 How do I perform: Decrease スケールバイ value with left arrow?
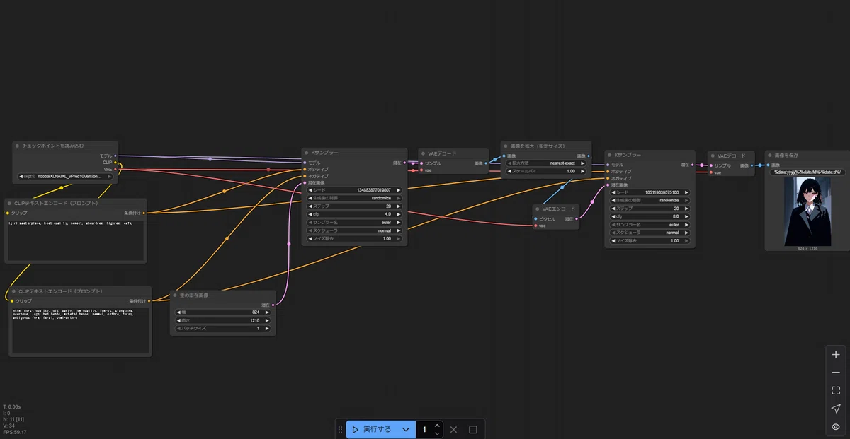click(x=509, y=171)
